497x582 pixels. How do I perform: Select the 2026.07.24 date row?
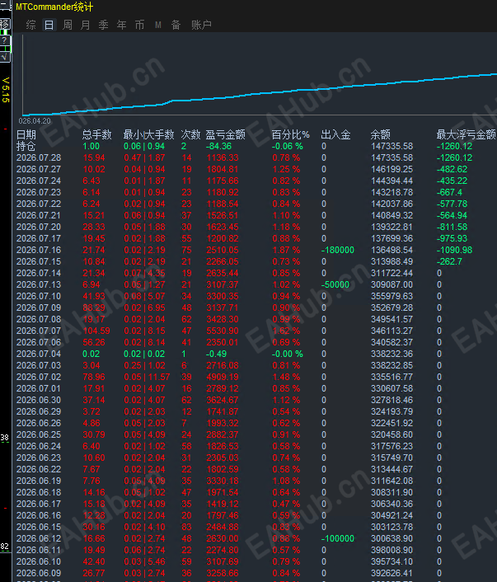pyautogui.click(x=39, y=181)
